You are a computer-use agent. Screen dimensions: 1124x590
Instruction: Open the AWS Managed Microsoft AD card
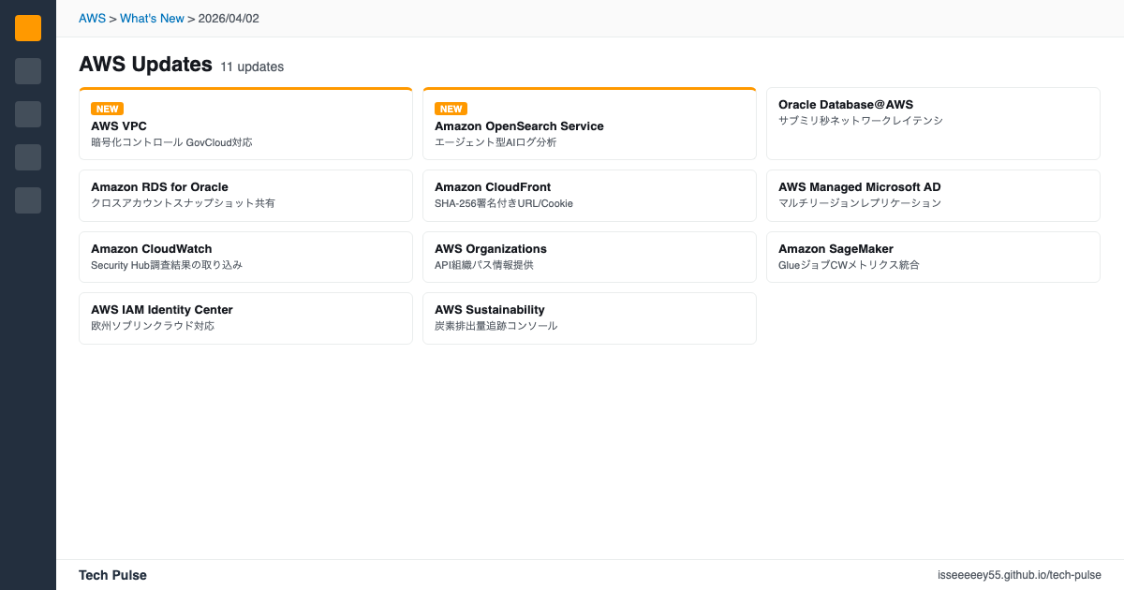click(932, 195)
